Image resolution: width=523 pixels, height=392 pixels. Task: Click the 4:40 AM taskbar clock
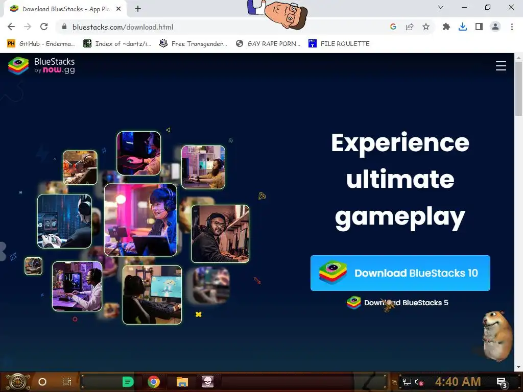click(x=458, y=382)
